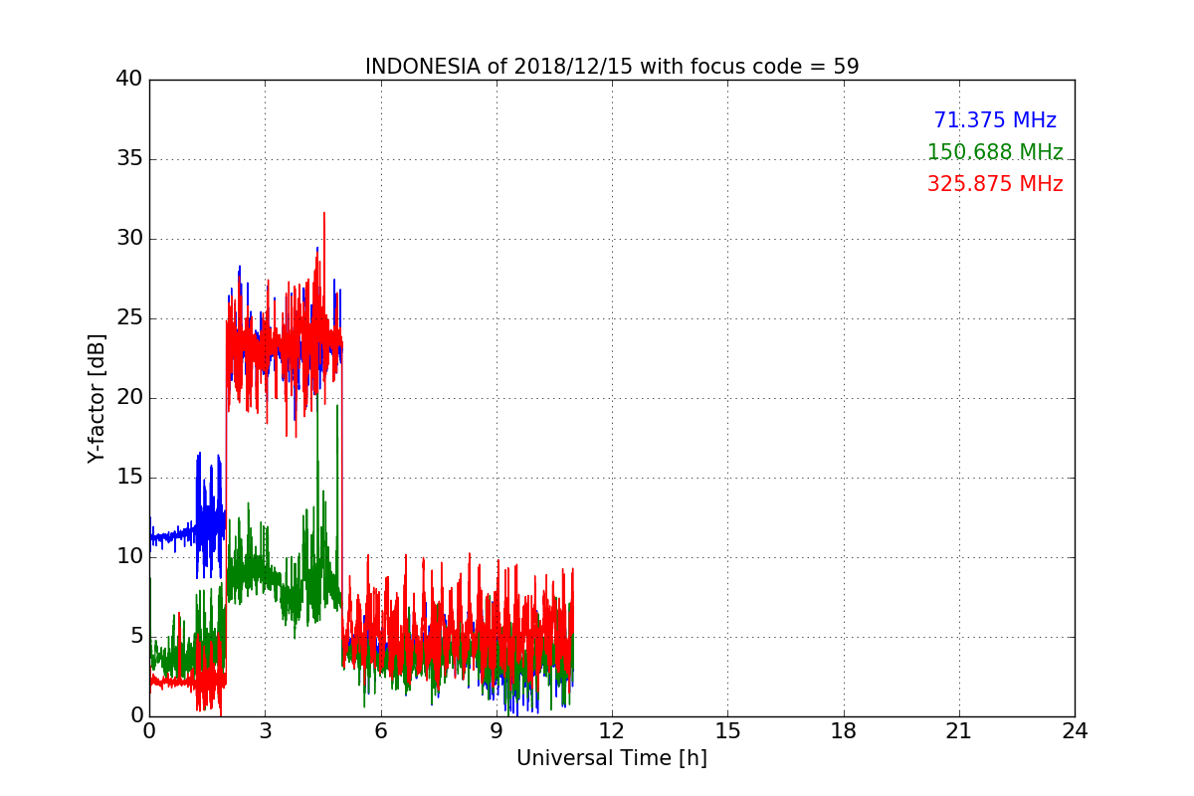Click the Universal Time [h] axis label
Screen dimensions: 1194x796
tap(612, 758)
